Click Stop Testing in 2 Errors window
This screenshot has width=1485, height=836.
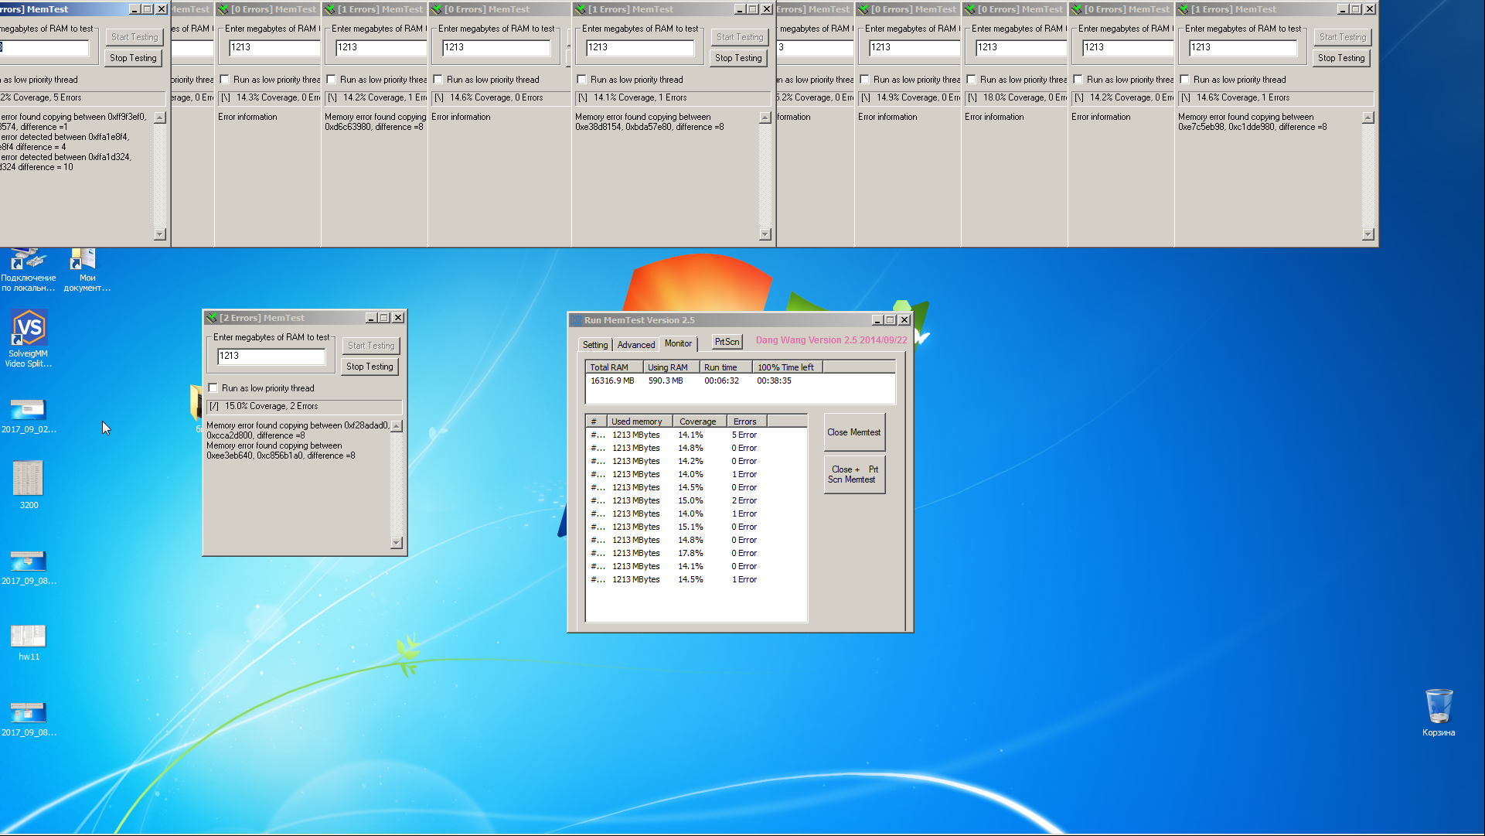point(370,367)
